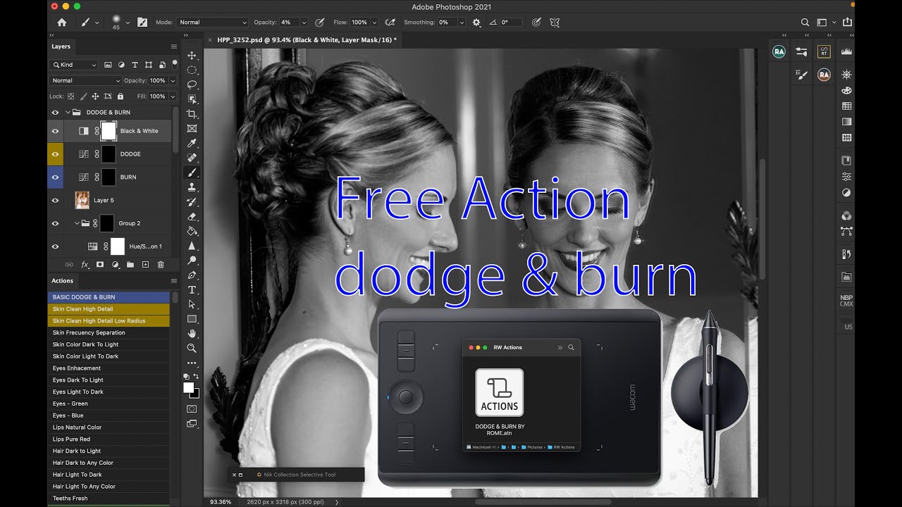Click the foreground color swatch
Viewport: 902px width, 507px height.
click(188, 387)
